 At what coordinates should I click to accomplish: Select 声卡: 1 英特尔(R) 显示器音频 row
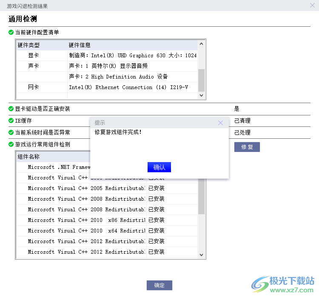tap(132, 66)
